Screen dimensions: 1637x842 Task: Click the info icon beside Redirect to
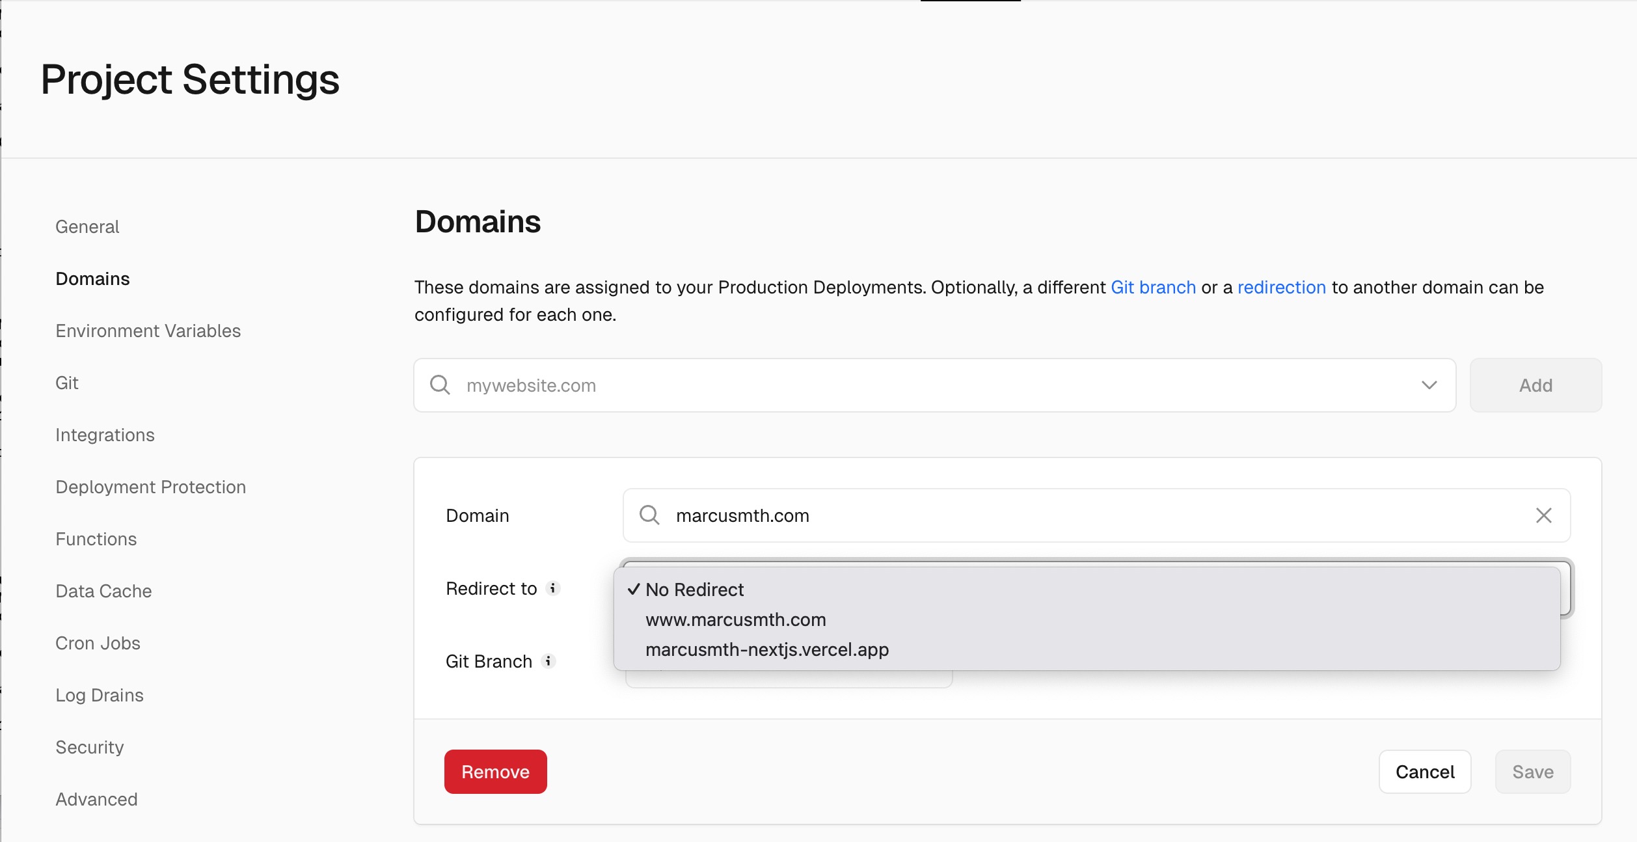pyautogui.click(x=554, y=590)
